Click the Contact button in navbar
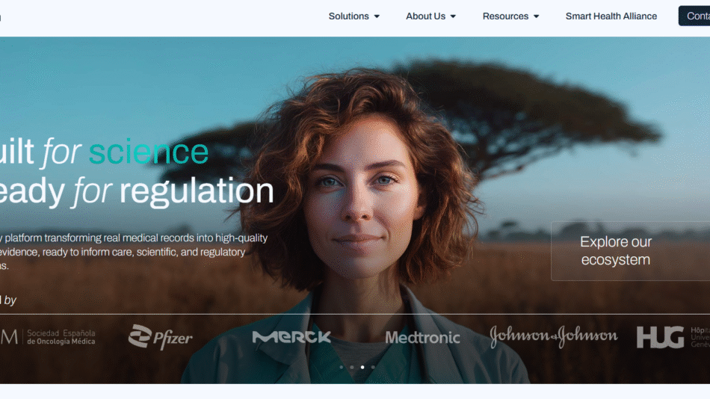 (694, 16)
